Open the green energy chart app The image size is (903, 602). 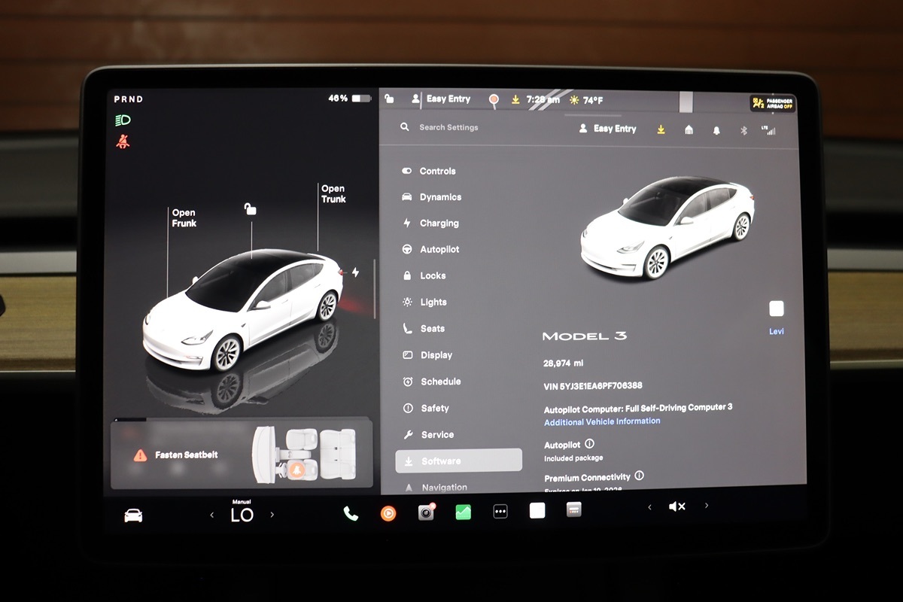pos(463,512)
